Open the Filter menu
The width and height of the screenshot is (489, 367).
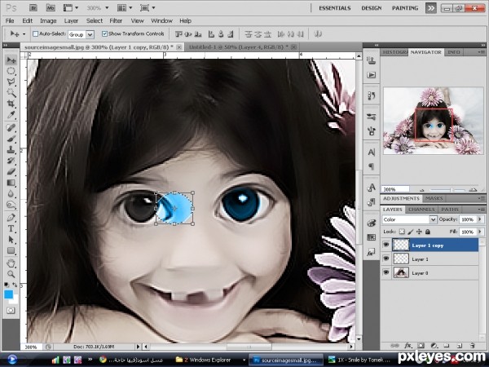(x=116, y=21)
